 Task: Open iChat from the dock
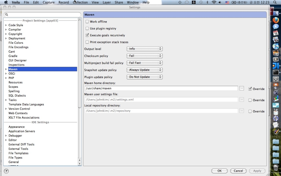(x=276, y=27)
